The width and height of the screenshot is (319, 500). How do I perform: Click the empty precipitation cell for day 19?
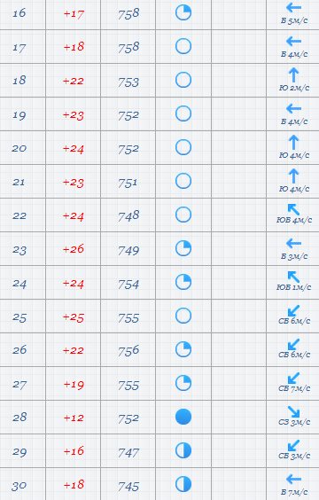pyautogui.click(x=238, y=113)
